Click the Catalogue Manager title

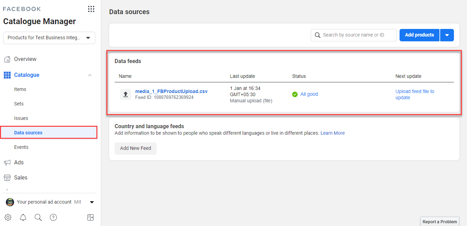[x=40, y=21]
